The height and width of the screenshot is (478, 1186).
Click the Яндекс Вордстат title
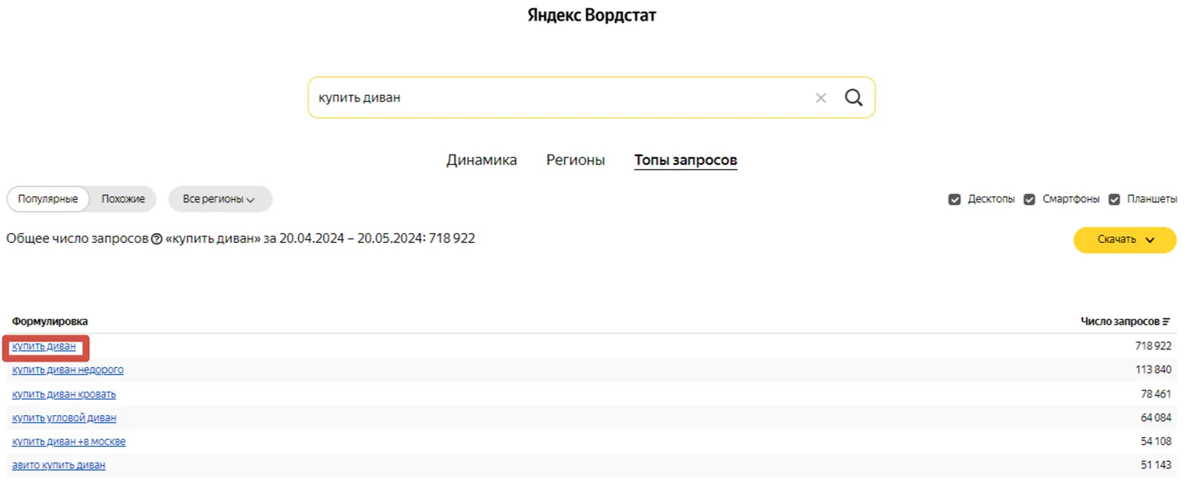pos(592,15)
